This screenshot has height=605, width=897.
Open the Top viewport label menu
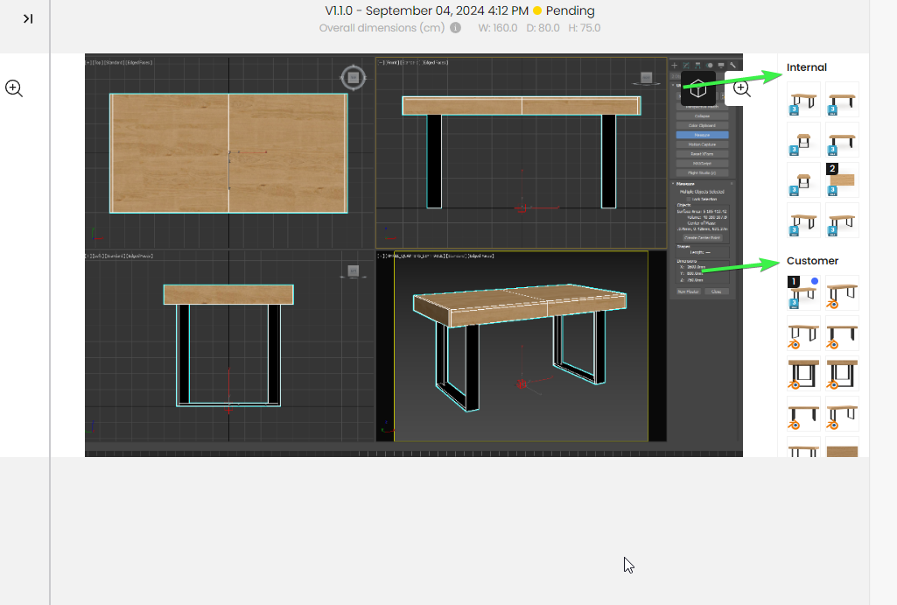point(97,63)
